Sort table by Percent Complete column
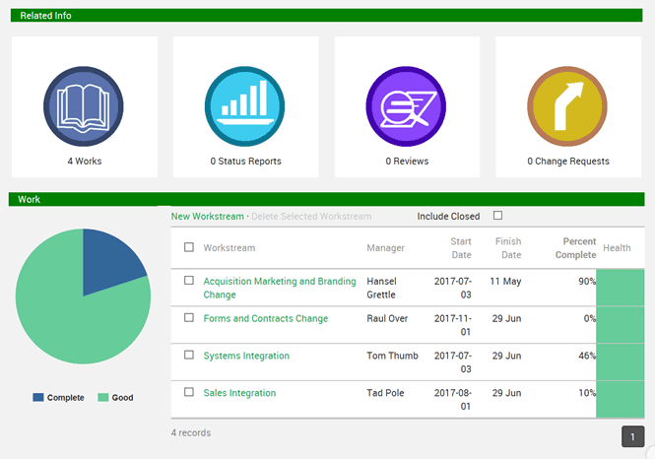 coord(579,248)
